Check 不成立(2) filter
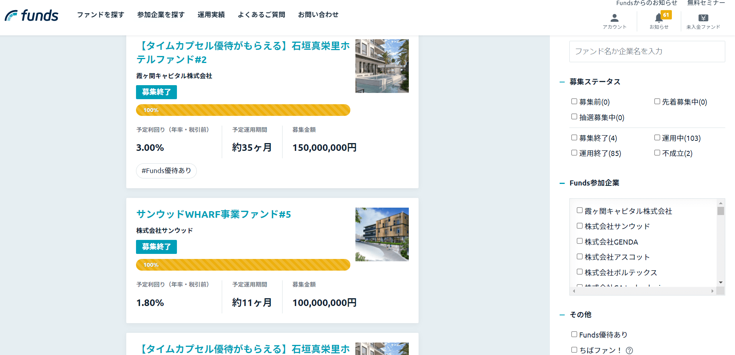 pos(657,153)
